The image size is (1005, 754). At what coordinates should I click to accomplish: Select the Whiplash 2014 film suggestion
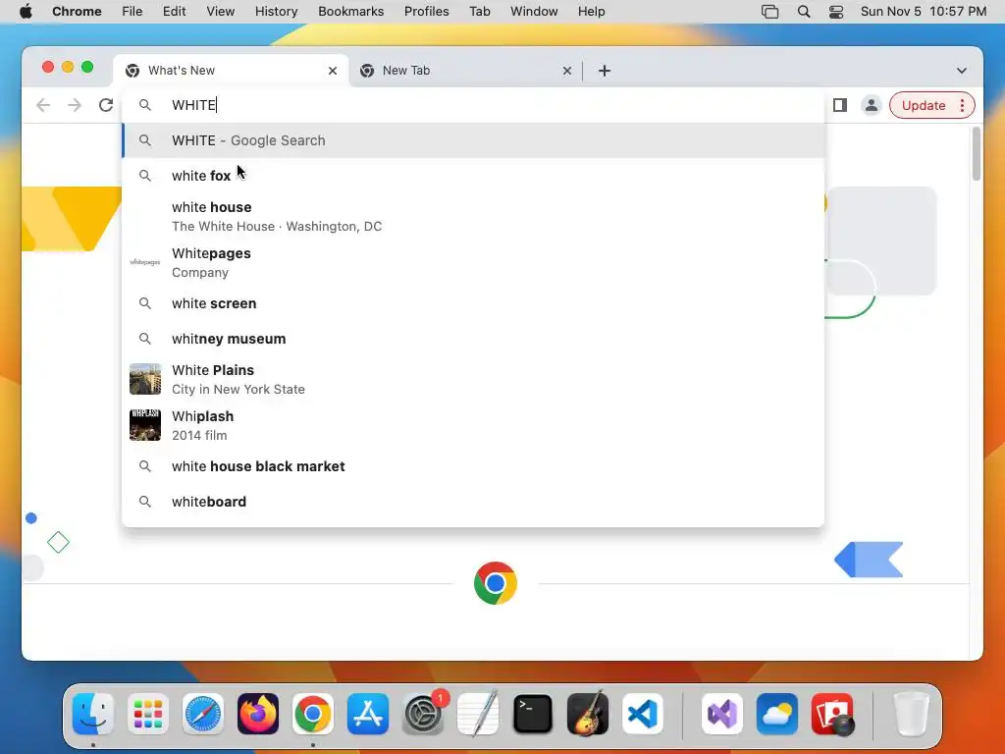point(473,425)
